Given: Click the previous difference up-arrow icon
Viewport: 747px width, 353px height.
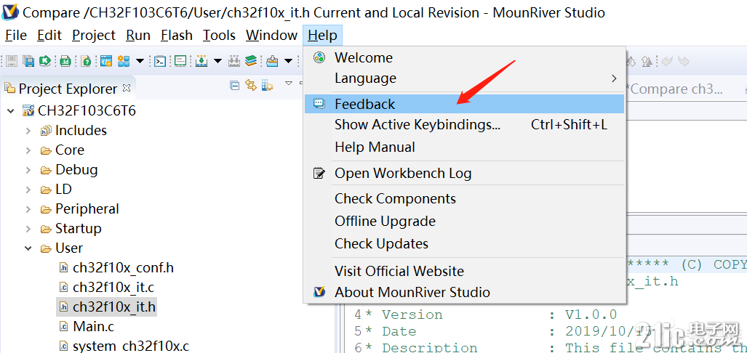Looking at the screenshot, I should (x=646, y=61).
